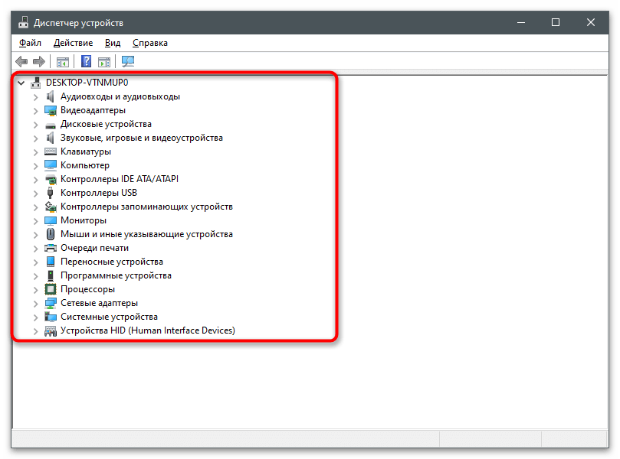620x459 pixels.
Task: Click the keyboard icon for Клавиатуры
Action: [x=51, y=151]
